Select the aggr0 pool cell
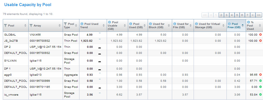The image size is (263, 100). tap(16, 75)
